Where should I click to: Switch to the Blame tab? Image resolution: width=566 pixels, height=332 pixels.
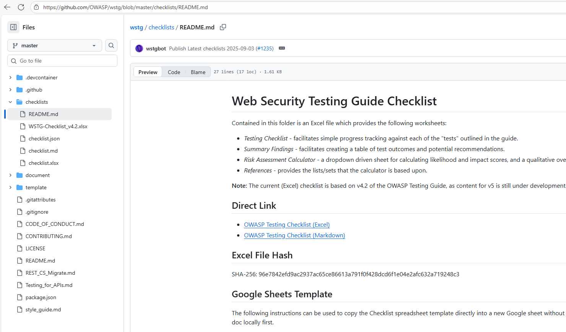[198, 72]
